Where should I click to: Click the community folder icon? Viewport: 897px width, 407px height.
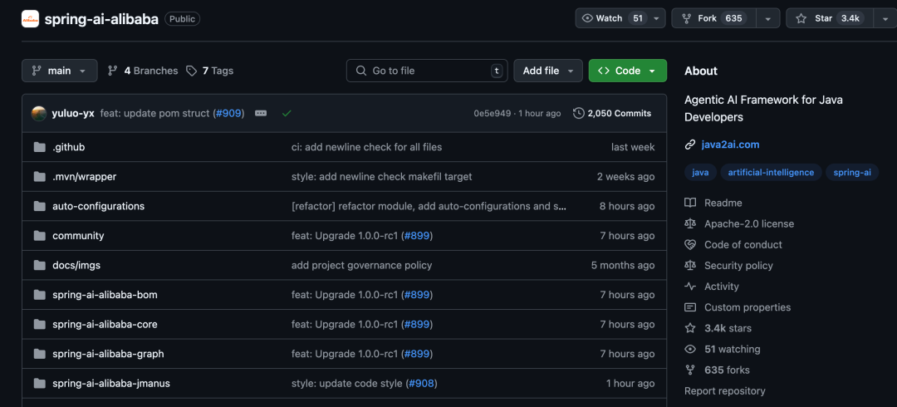40,236
